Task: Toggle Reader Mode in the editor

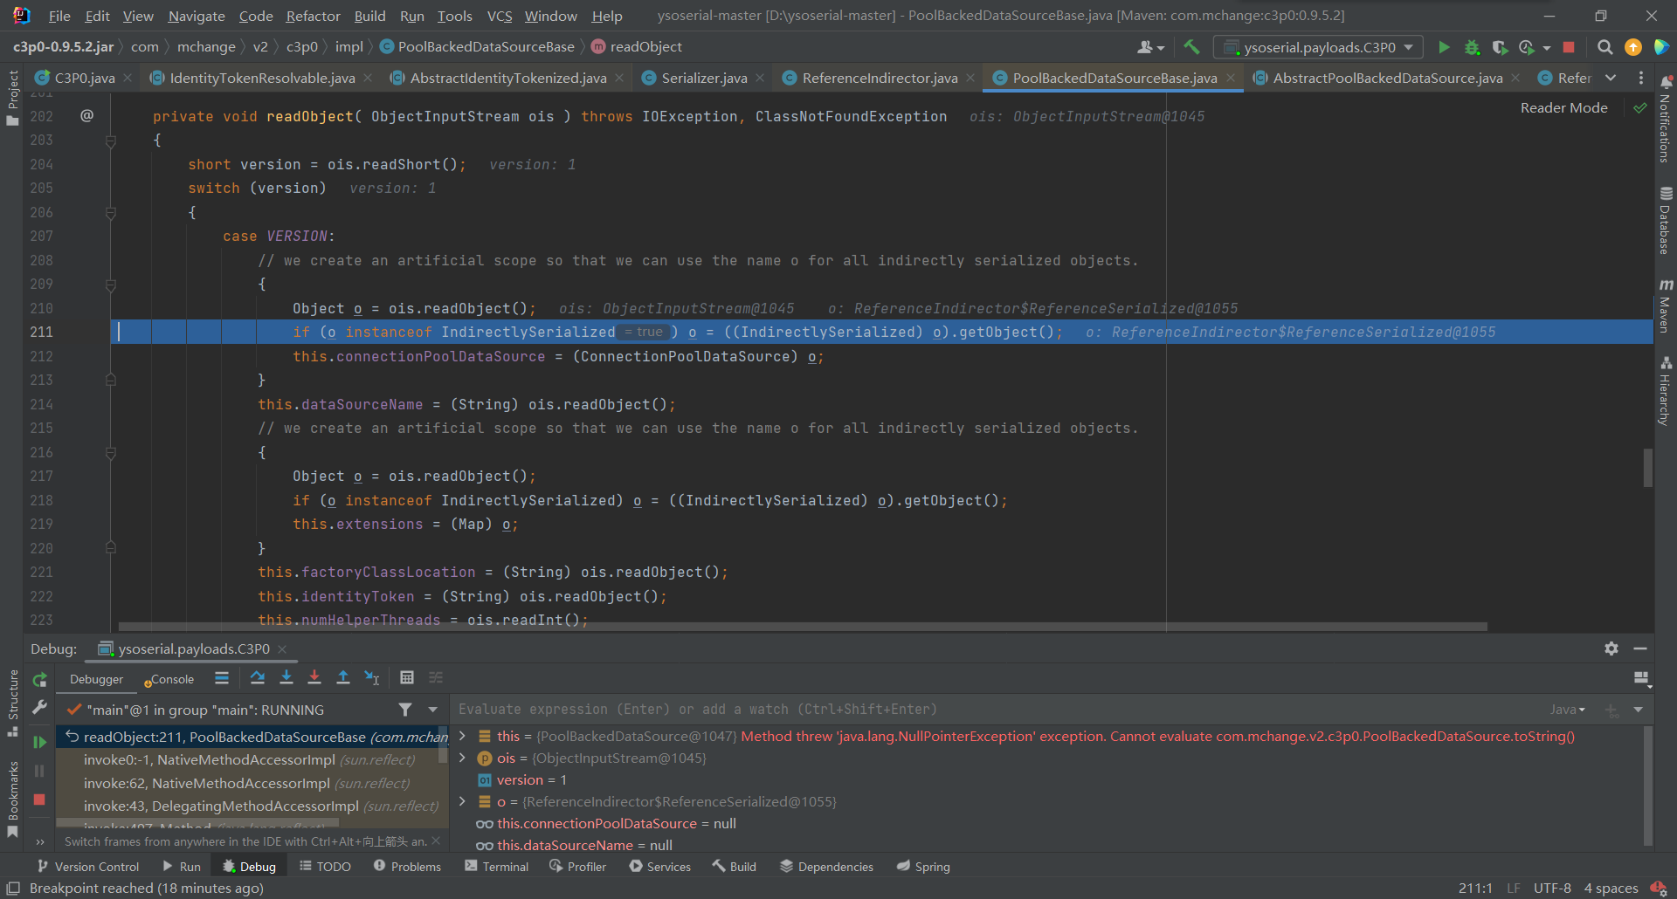Action: coord(1563,108)
